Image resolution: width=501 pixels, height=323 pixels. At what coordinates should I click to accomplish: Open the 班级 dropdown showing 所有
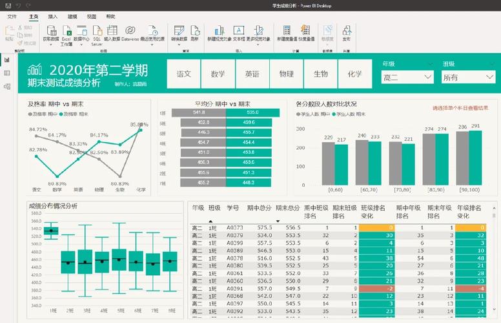(x=468, y=77)
